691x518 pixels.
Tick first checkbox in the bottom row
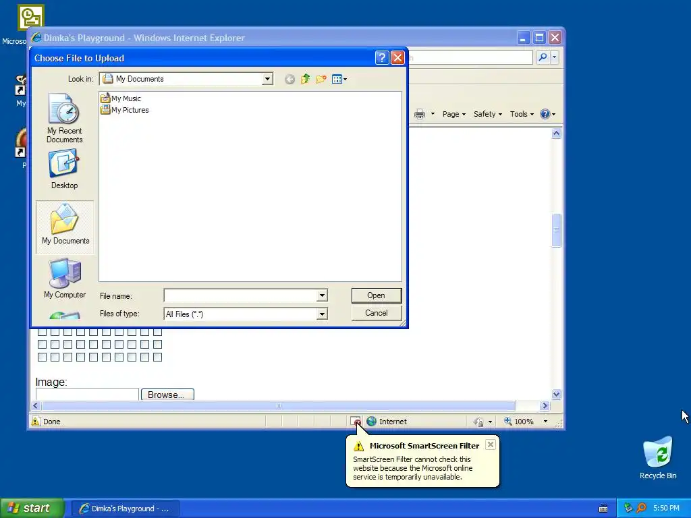point(42,357)
